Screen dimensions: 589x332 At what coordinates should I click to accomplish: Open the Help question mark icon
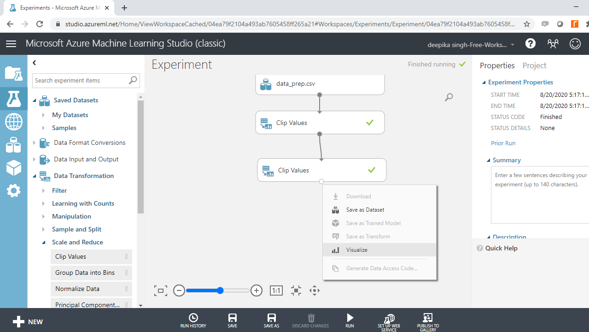[531, 44]
